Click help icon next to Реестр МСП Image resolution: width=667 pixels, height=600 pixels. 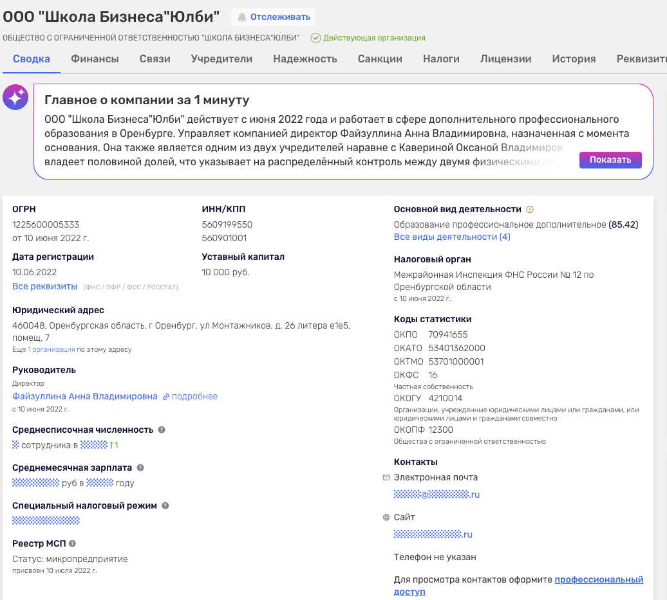tap(73, 544)
